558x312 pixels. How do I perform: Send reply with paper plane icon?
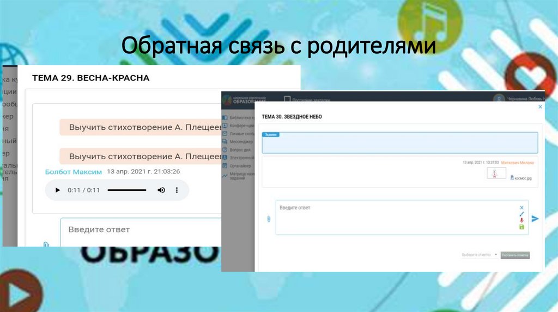[x=535, y=219]
